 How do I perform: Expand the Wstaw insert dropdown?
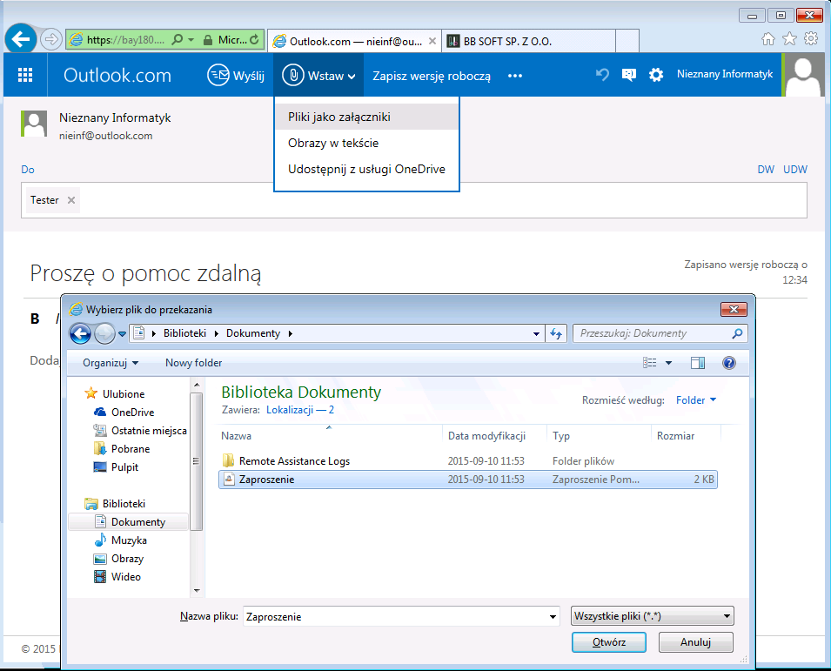tap(319, 76)
